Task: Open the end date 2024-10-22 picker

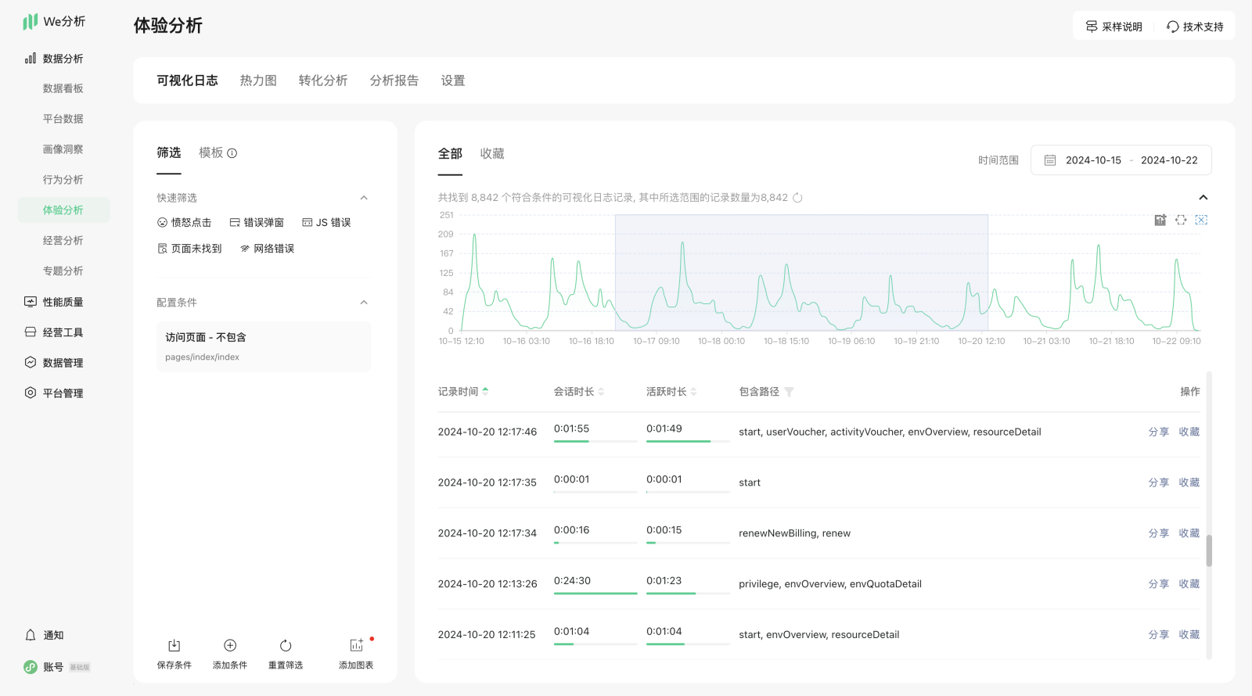Action: [x=1169, y=160]
